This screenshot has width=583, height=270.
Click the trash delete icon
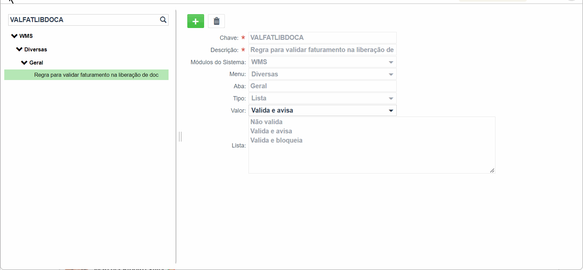216,21
